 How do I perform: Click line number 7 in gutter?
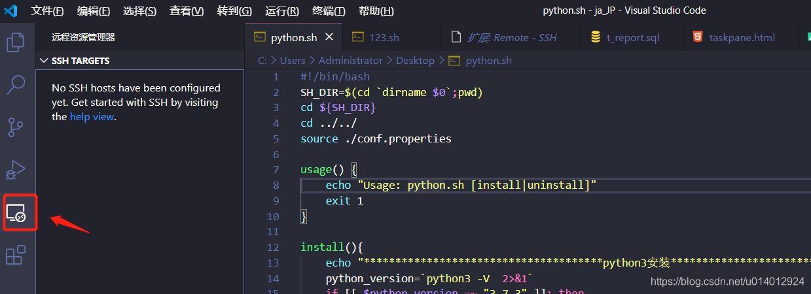click(x=276, y=170)
